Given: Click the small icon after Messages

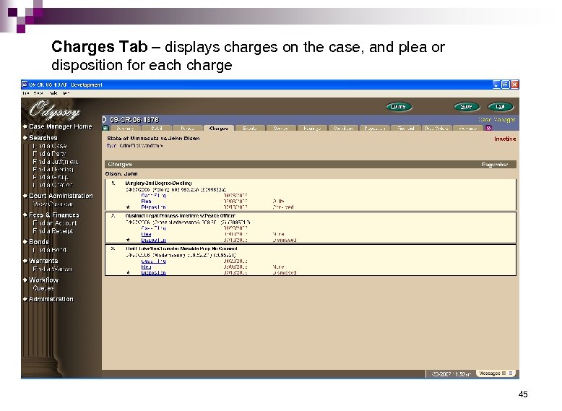Looking at the screenshot, I should 504,373.
